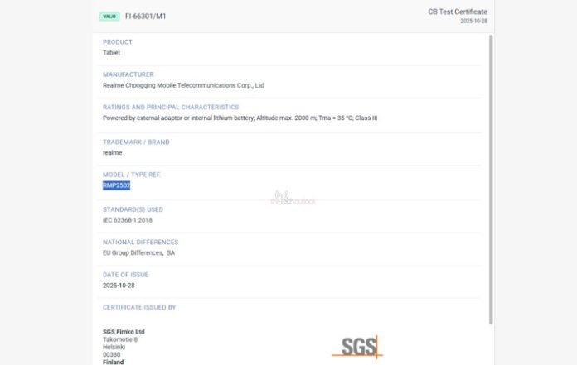The height and width of the screenshot is (365, 577).
Task: Click the Tablet product value
Action: tap(111, 52)
